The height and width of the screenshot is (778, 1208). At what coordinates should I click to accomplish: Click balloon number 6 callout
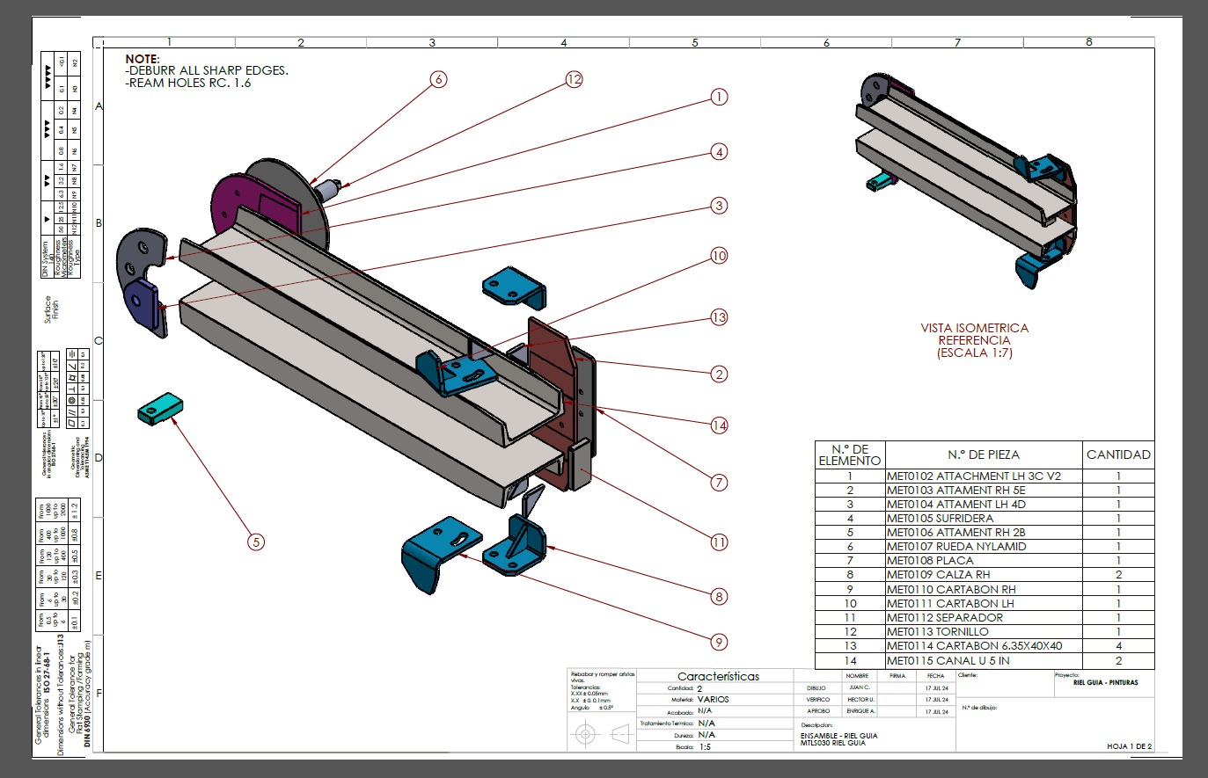[x=438, y=79]
